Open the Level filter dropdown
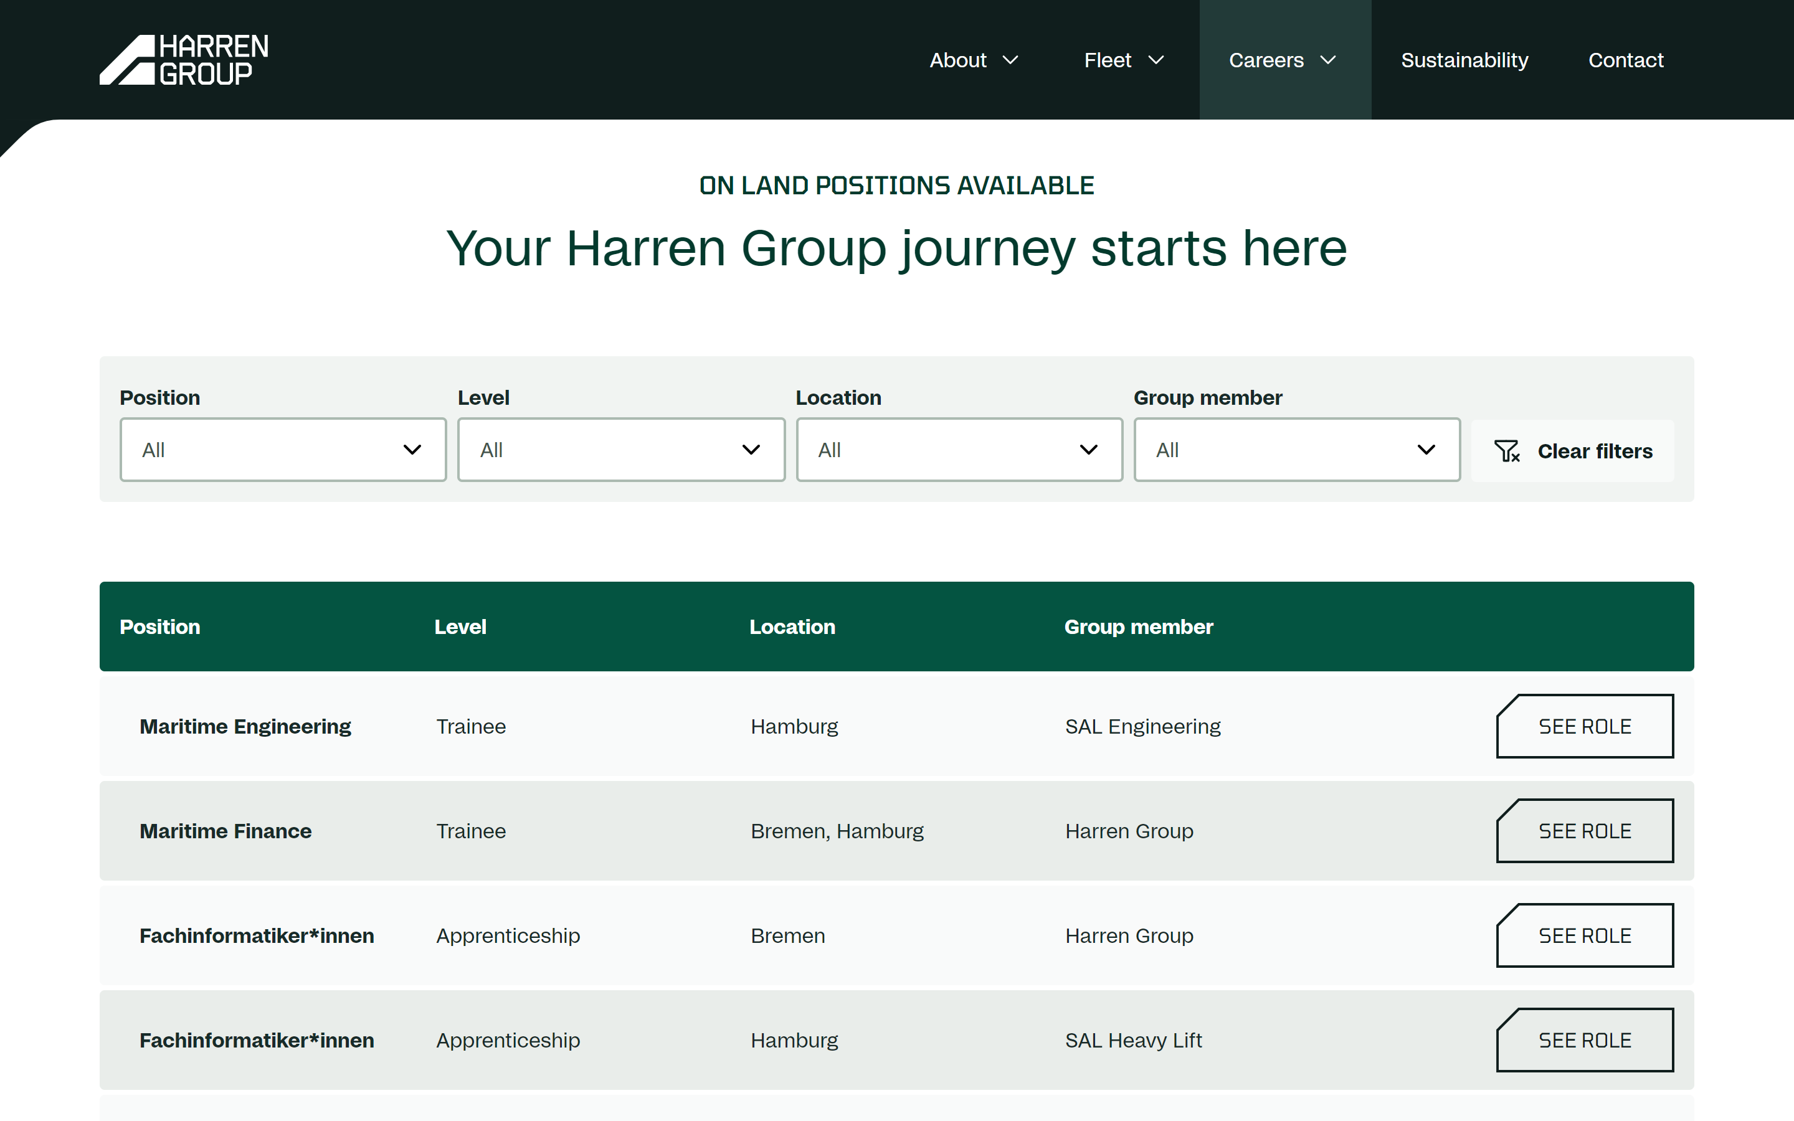This screenshot has height=1121, width=1794. point(621,449)
